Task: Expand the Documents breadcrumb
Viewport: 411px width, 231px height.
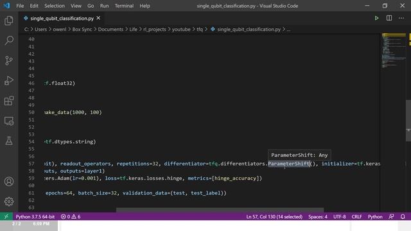Action: pos(110,30)
